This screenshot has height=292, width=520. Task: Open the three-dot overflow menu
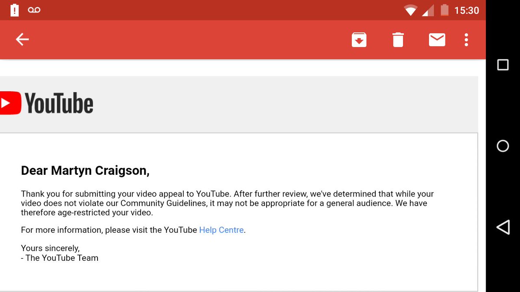point(466,40)
